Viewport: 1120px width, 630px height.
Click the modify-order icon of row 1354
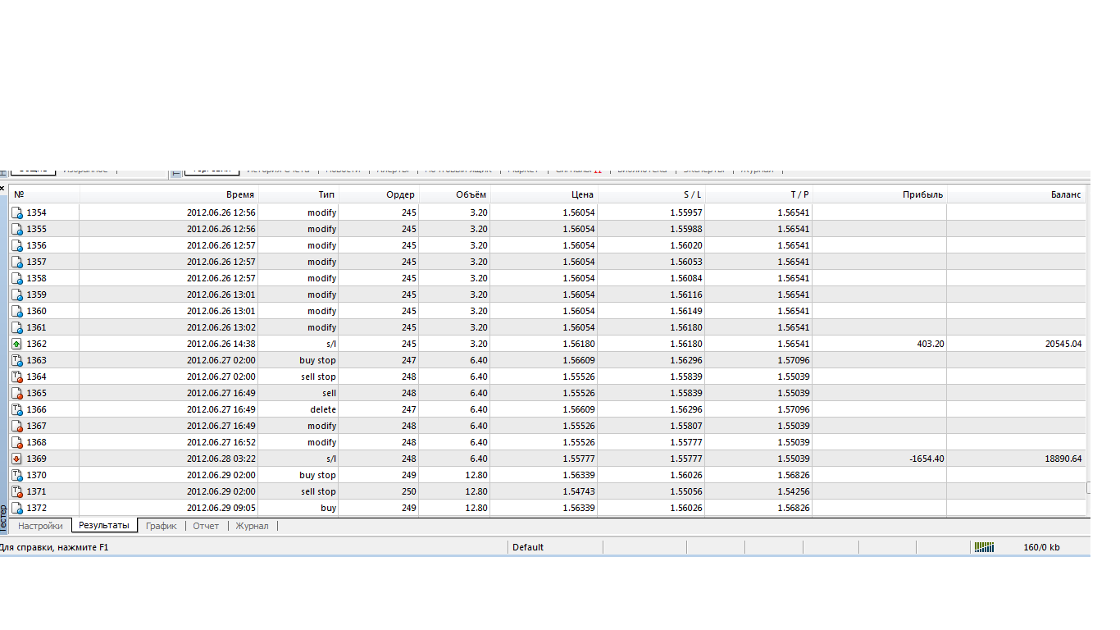tap(16, 212)
